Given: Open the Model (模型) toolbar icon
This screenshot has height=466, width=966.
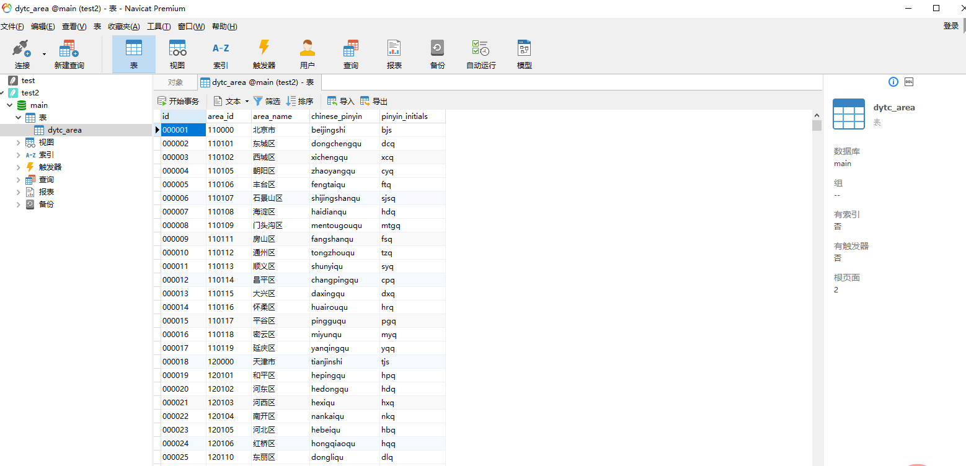Looking at the screenshot, I should point(525,55).
